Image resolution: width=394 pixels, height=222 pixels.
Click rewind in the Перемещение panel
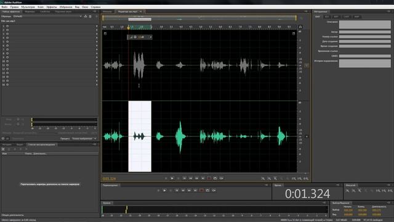(x=183, y=191)
